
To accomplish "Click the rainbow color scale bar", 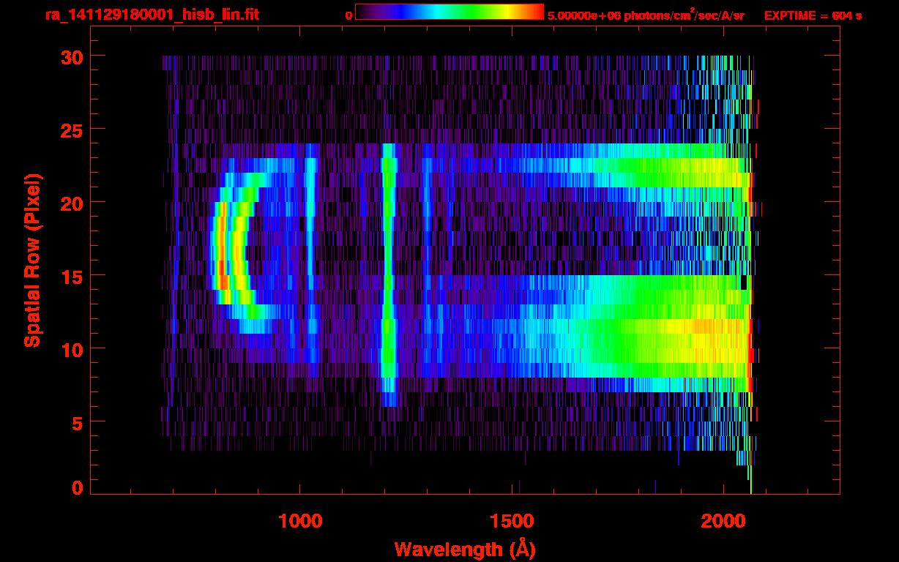I will (449, 12).
